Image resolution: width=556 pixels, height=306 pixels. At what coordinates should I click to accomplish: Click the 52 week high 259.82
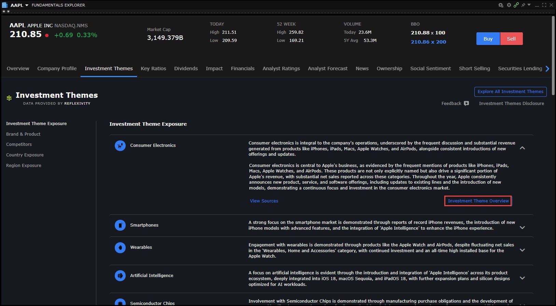point(296,32)
